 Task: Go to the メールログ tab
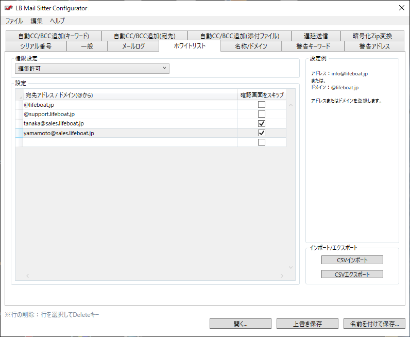(133, 46)
